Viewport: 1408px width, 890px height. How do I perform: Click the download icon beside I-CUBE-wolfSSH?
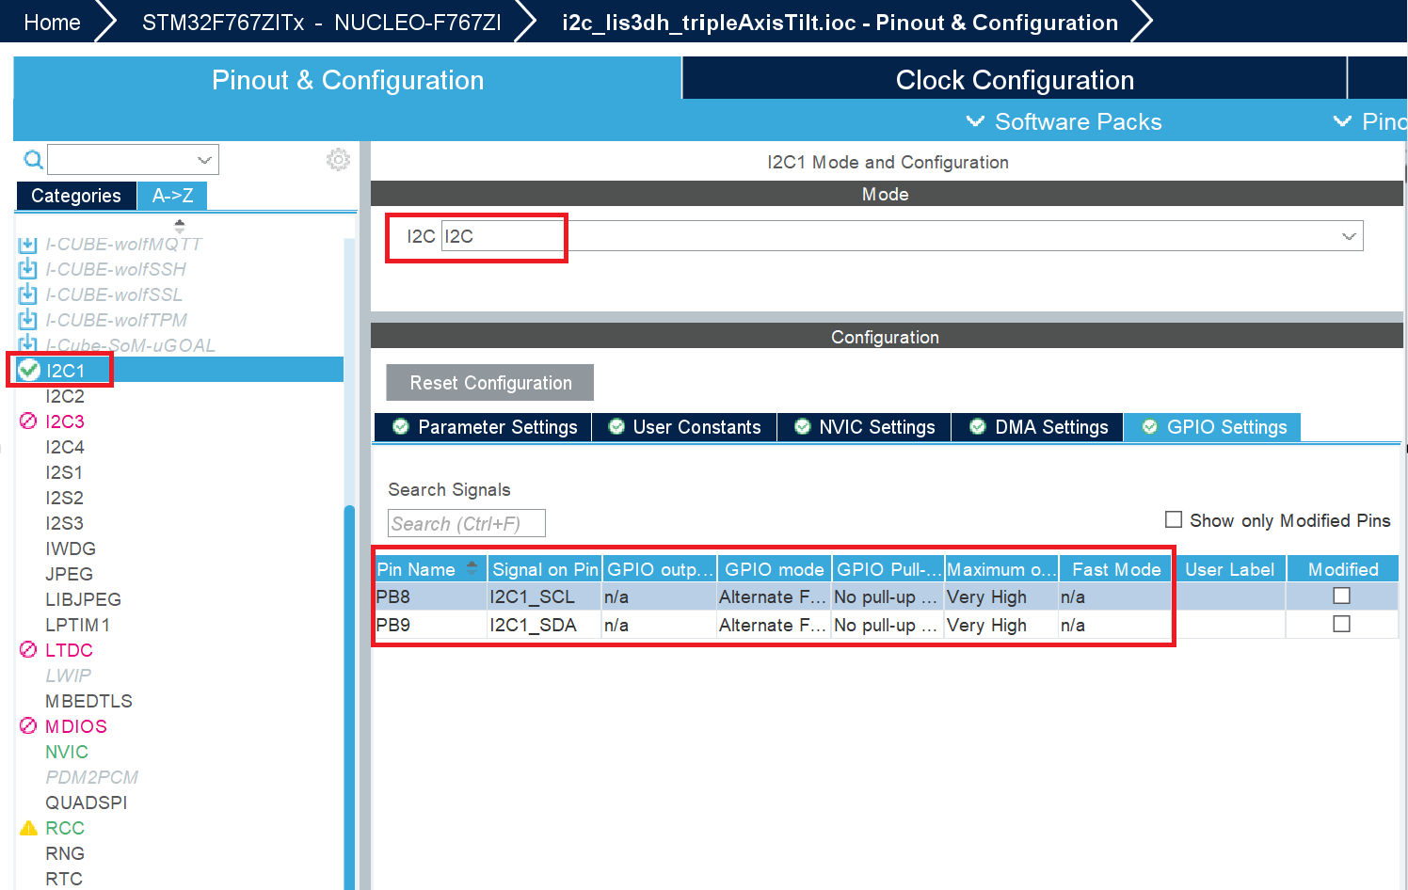(x=28, y=269)
